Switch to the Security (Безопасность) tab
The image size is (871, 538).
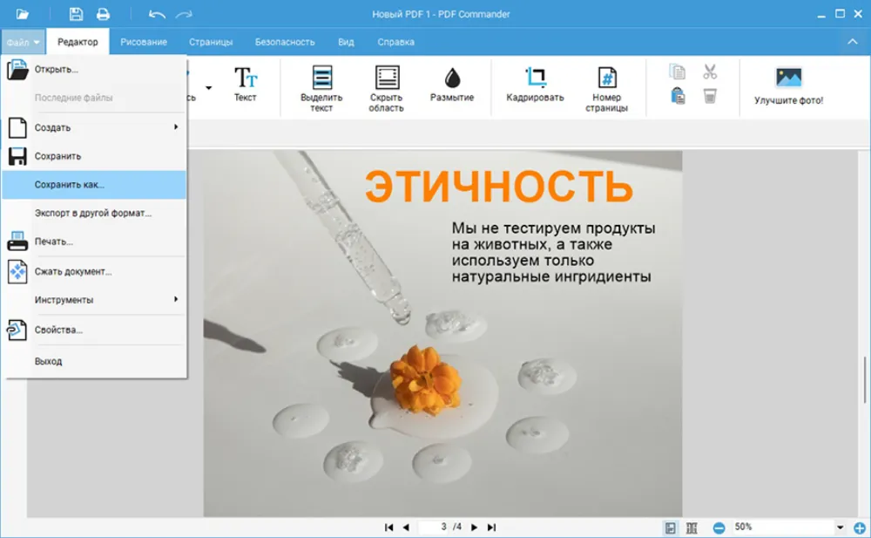coord(285,42)
